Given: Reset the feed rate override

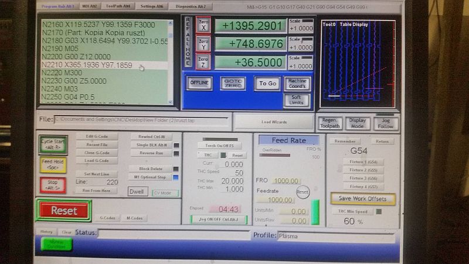Looking at the screenshot, I should click(x=303, y=192).
